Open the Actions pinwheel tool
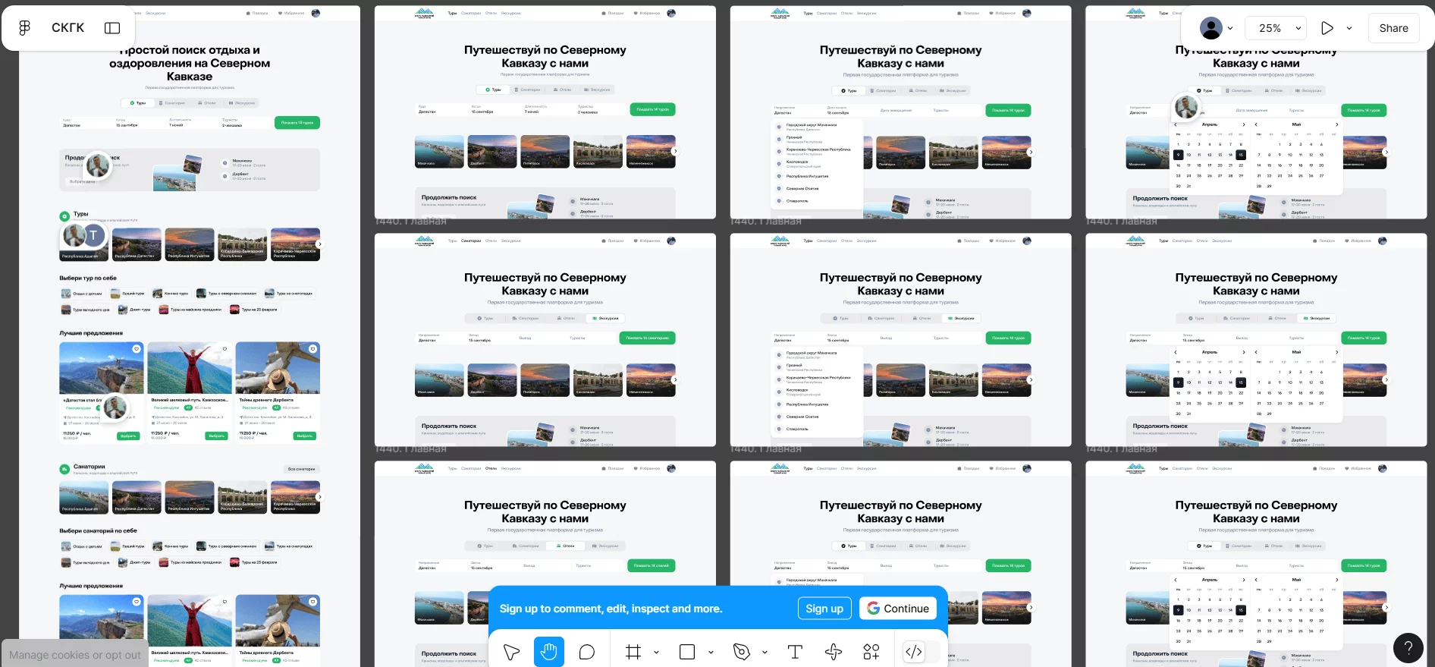The image size is (1435, 667). click(833, 652)
